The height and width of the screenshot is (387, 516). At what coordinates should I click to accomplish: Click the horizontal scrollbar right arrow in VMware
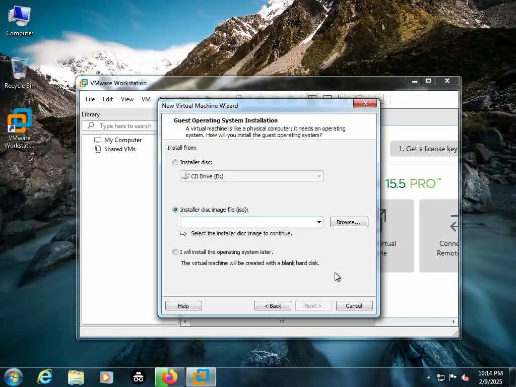tap(454, 321)
